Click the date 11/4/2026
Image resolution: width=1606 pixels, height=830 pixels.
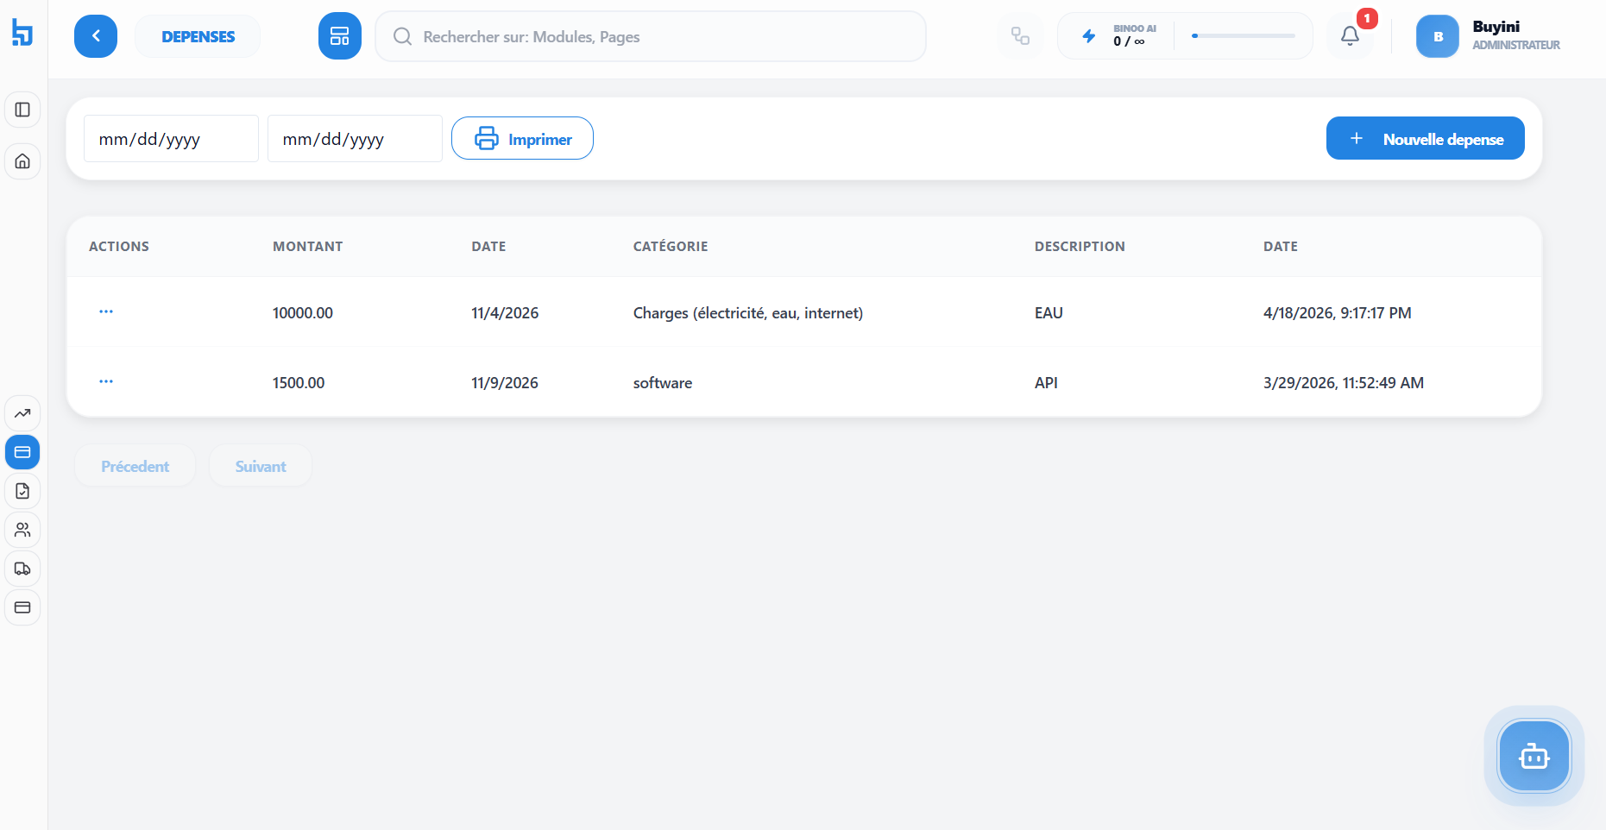(x=505, y=313)
